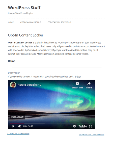Go to the HOME menu item
113x142 pixels.
[11, 22]
